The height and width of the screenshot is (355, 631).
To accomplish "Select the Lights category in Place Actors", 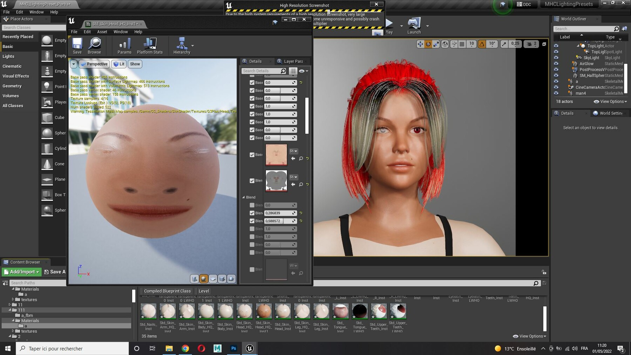I will (8, 56).
